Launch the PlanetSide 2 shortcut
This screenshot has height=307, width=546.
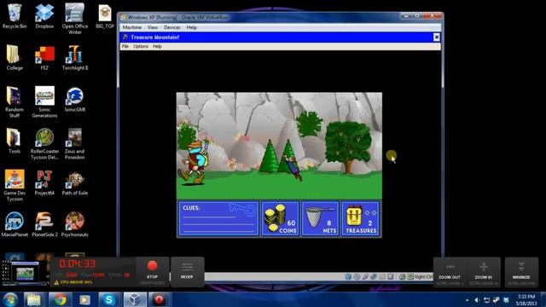pos(44,224)
